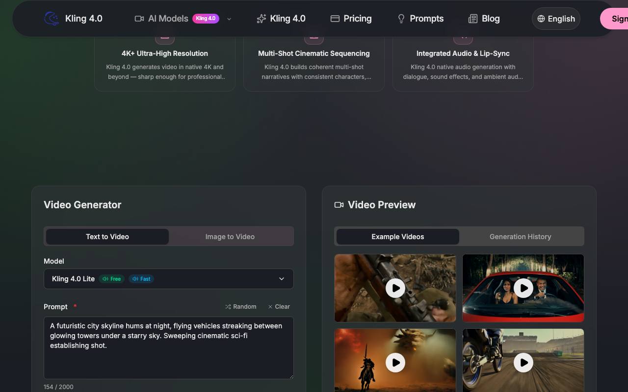Click the Blog newspaper icon

(x=473, y=19)
